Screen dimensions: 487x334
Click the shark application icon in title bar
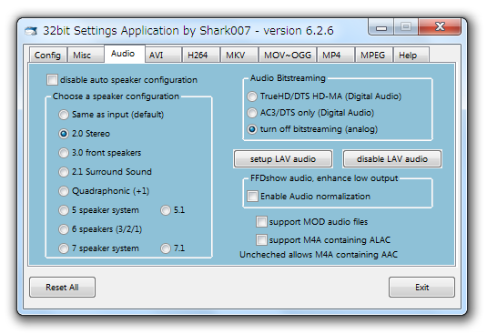pos(31,31)
